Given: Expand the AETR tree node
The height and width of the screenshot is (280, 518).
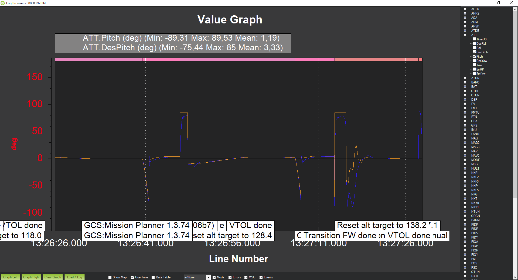Looking at the screenshot, I should click(x=465, y=9).
